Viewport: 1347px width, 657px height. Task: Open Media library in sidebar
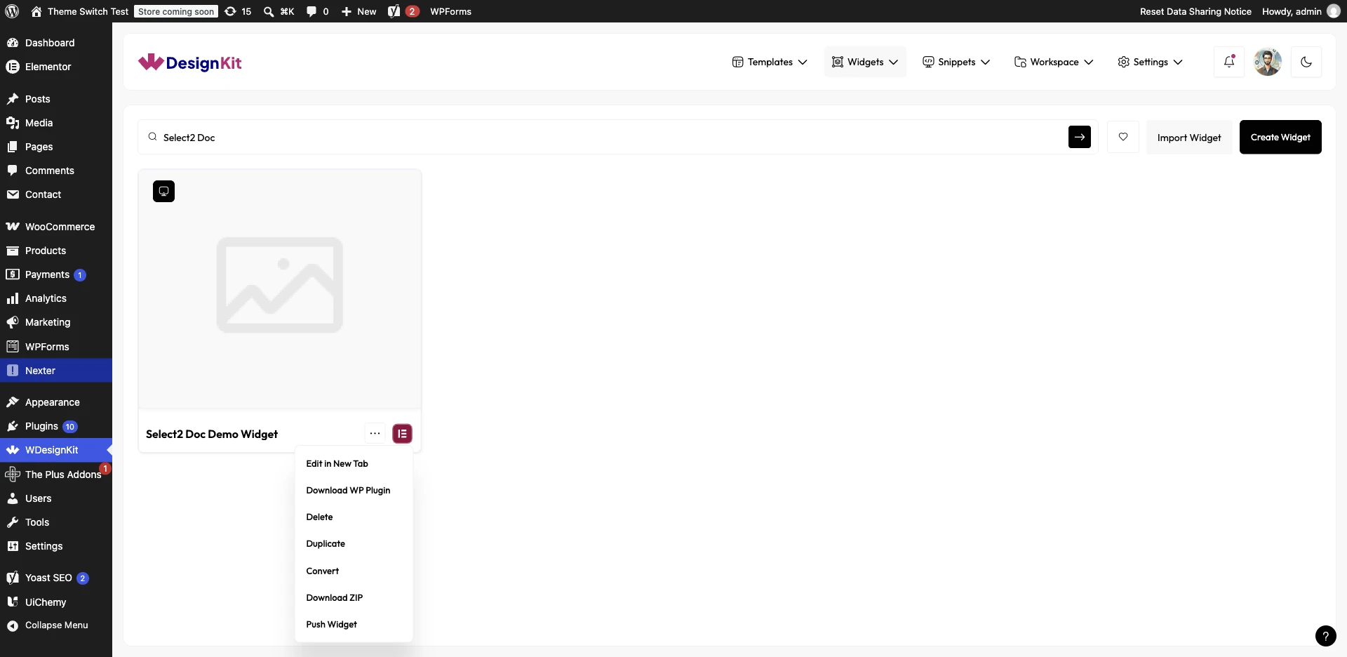[x=56, y=123]
